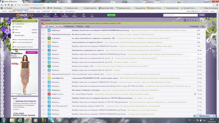Screen dimensions: 219x123
Task: Click the Написать compose icon
Action: (x=46, y=15)
